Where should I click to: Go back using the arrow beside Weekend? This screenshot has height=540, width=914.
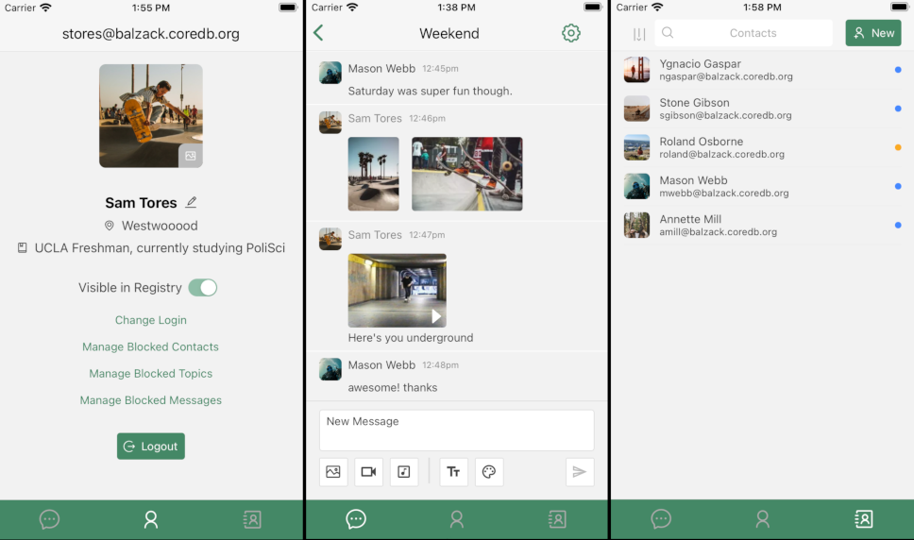coord(318,33)
